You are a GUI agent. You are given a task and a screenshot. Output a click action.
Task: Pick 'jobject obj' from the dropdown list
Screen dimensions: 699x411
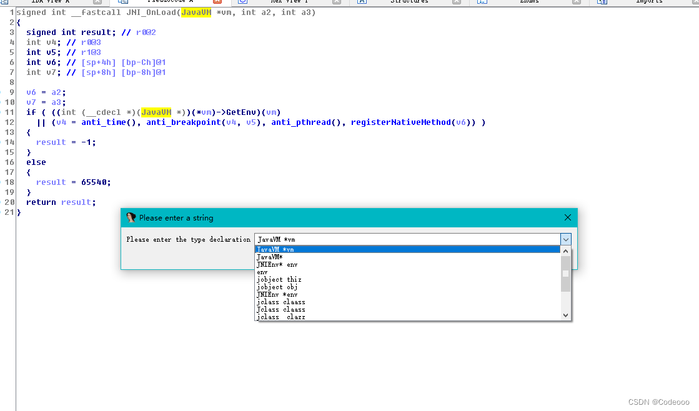click(277, 287)
